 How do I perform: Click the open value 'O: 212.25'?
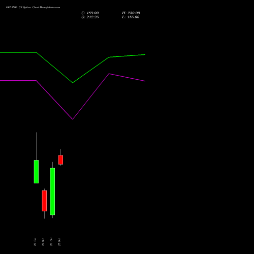[x=90, y=17]
